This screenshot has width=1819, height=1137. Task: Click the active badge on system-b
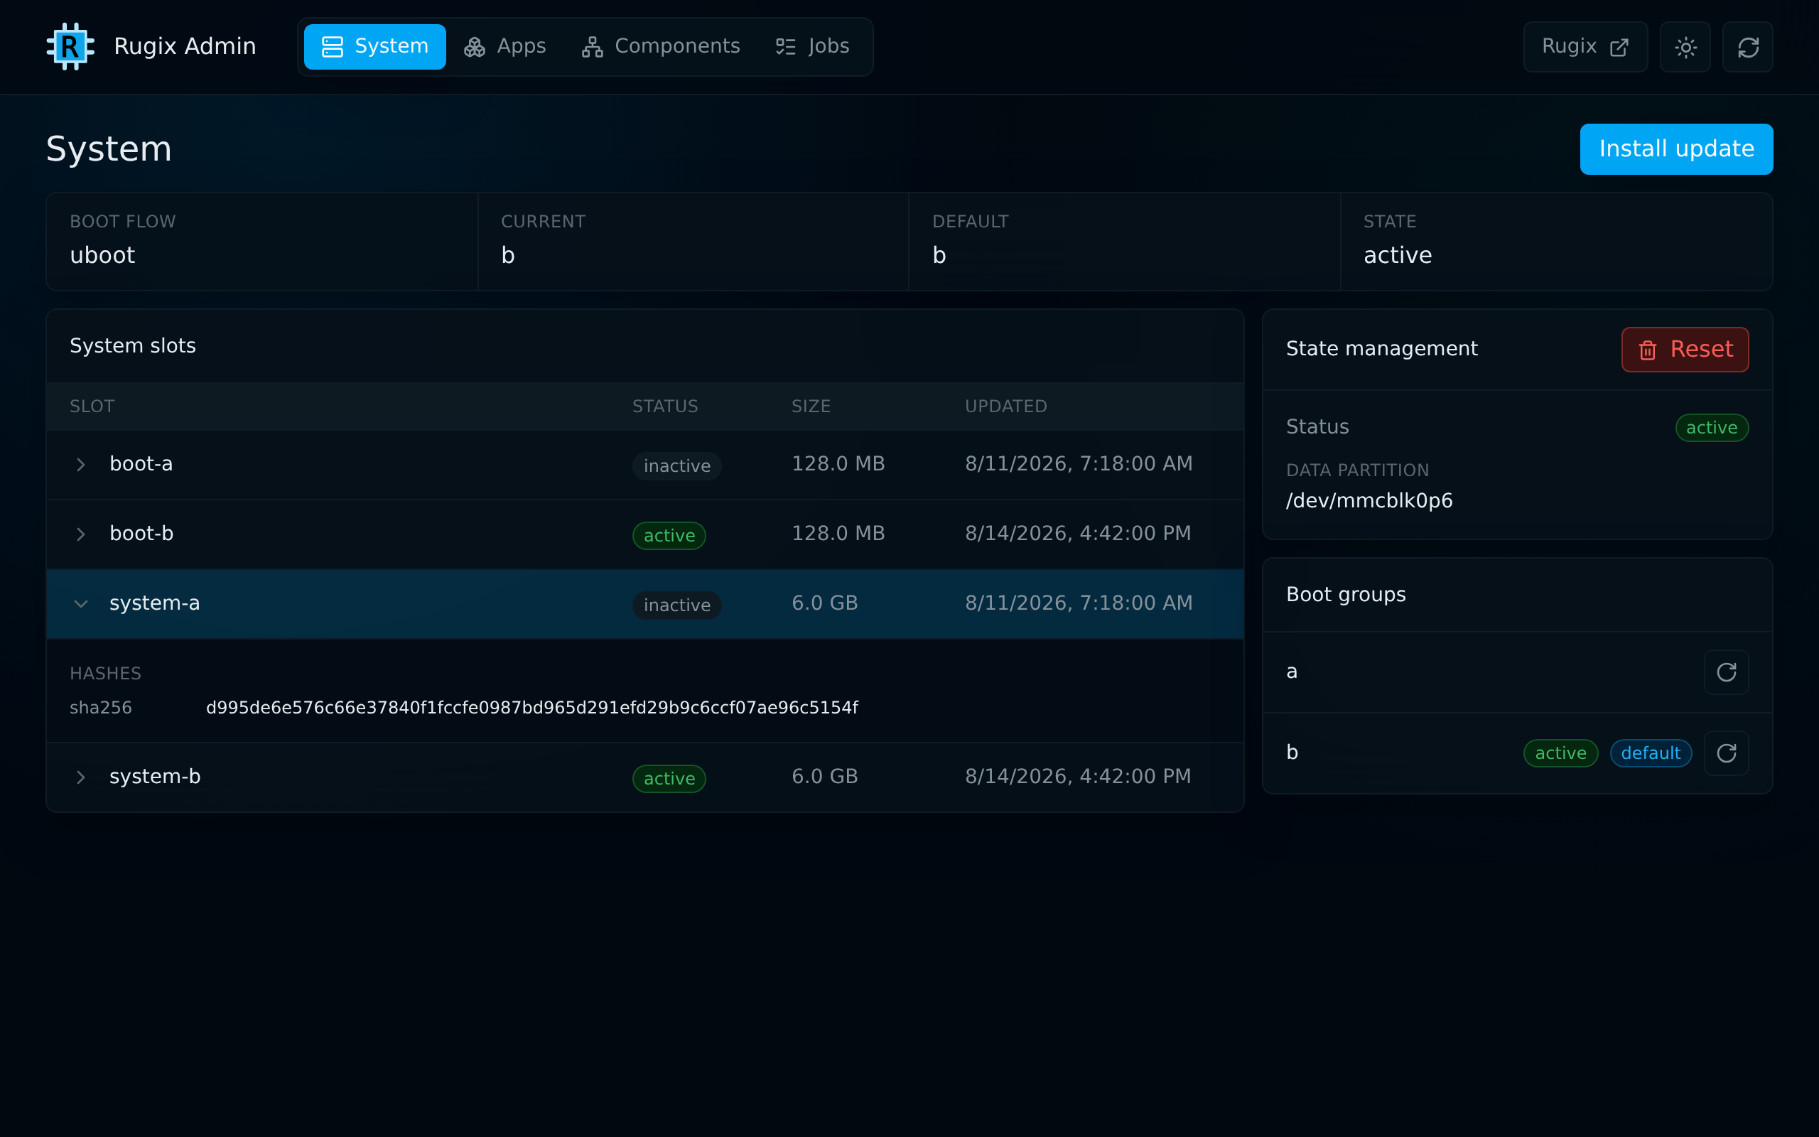pyautogui.click(x=669, y=779)
